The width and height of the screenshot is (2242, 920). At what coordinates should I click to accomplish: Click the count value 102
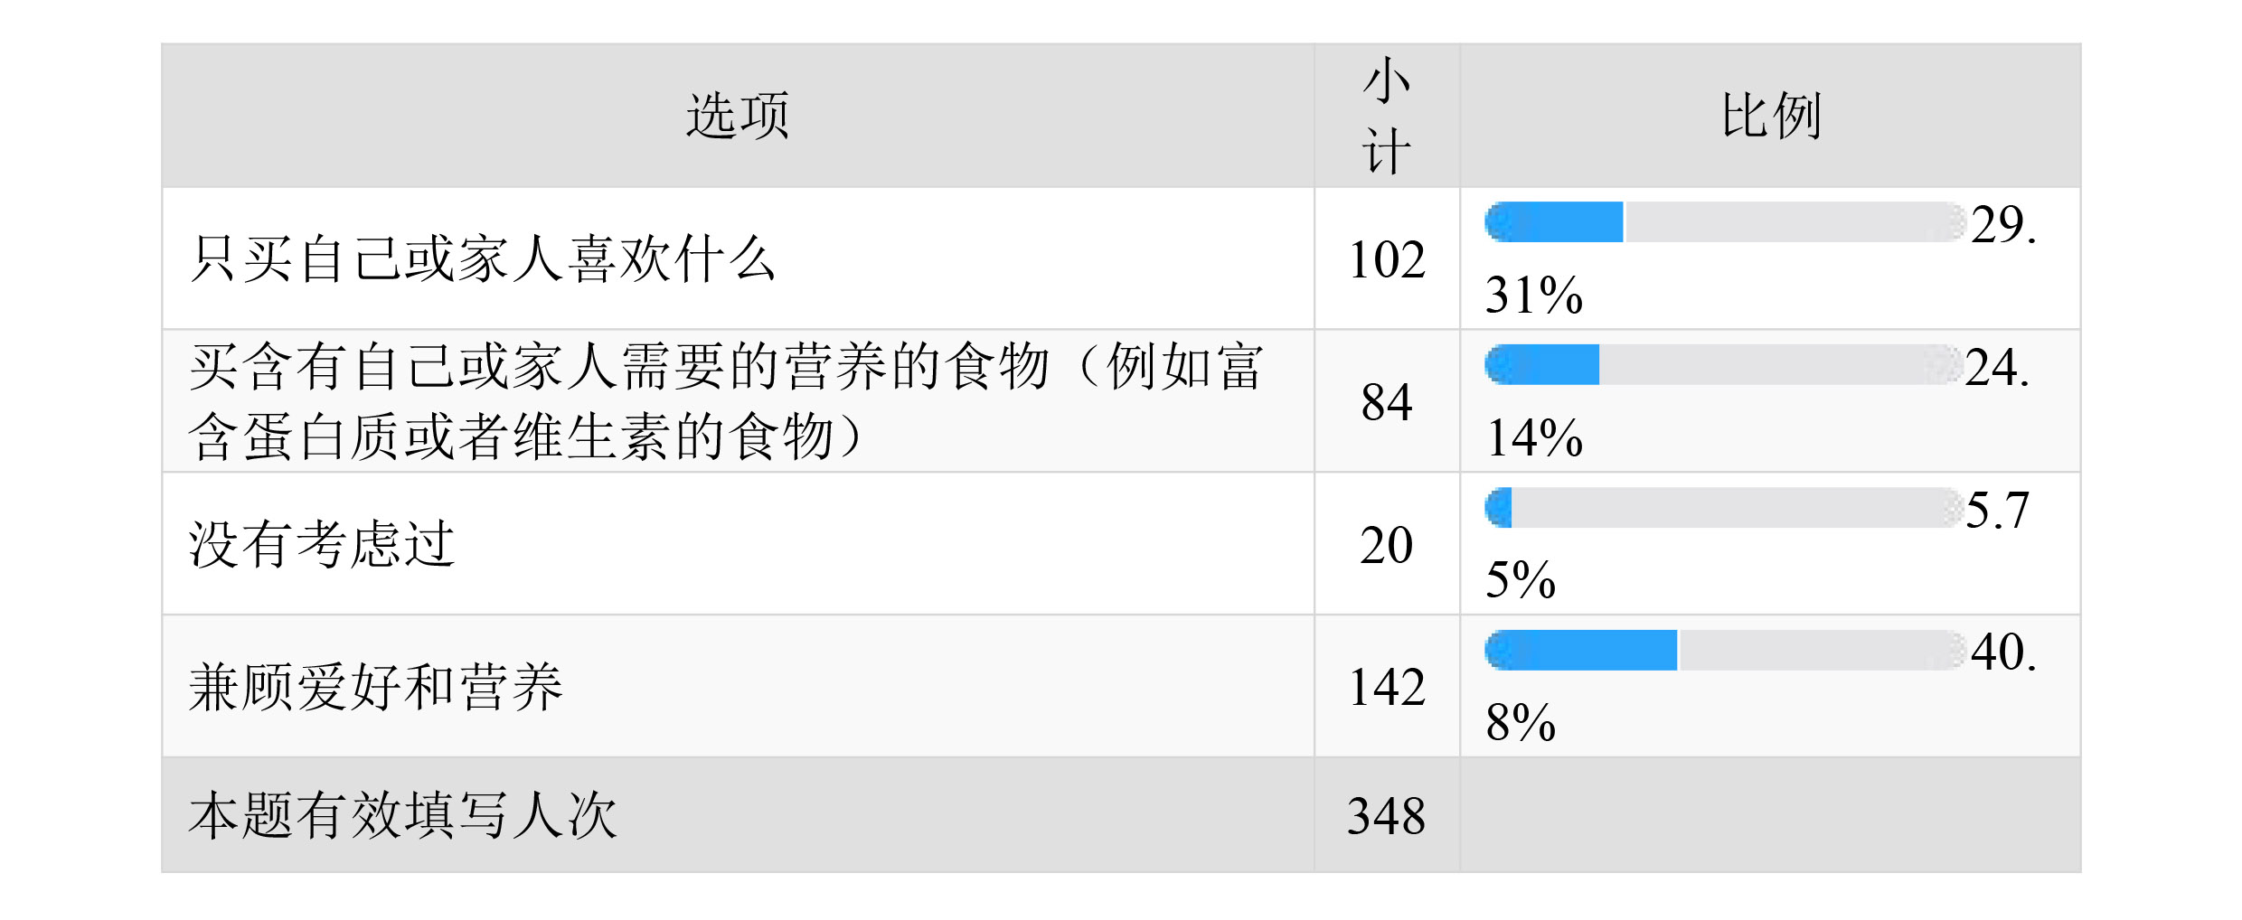(1386, 259)
